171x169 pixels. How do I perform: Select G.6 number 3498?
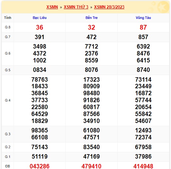coord(39,46)
